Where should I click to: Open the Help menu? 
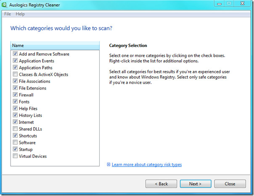tap(20, 14)
